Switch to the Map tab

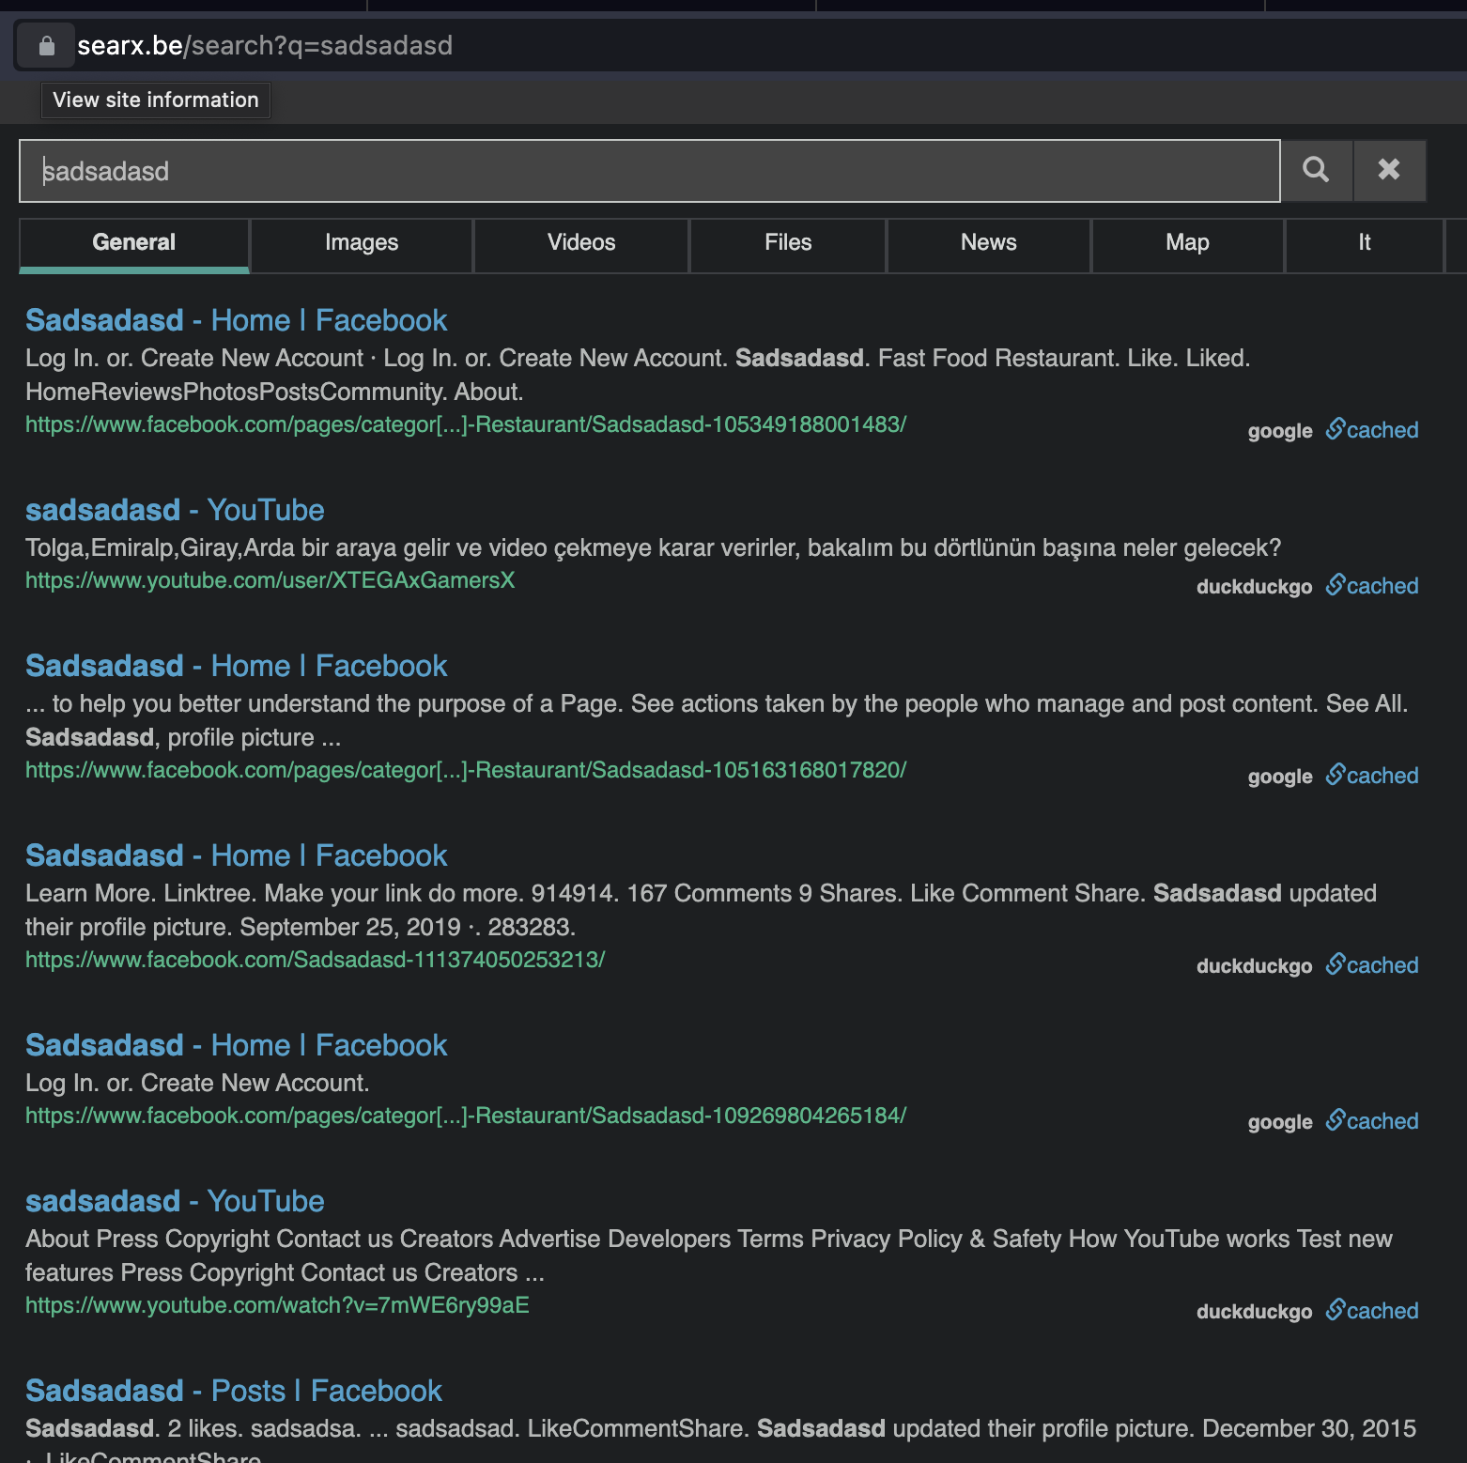[x=1186, y=243]
